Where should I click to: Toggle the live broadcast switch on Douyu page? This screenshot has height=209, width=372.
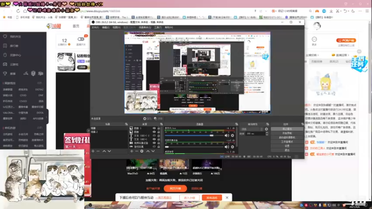80,39
